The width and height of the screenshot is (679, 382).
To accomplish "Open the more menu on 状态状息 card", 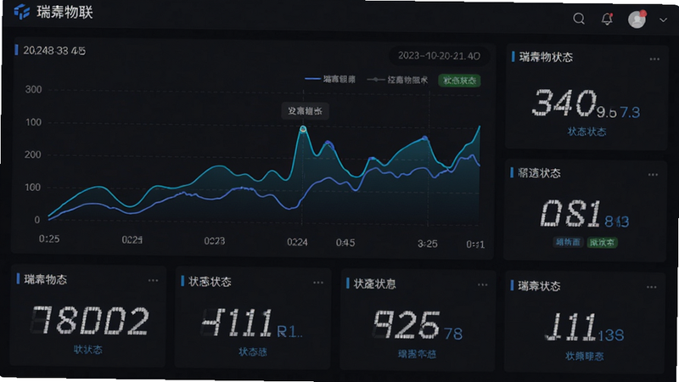I will (482, 284).
